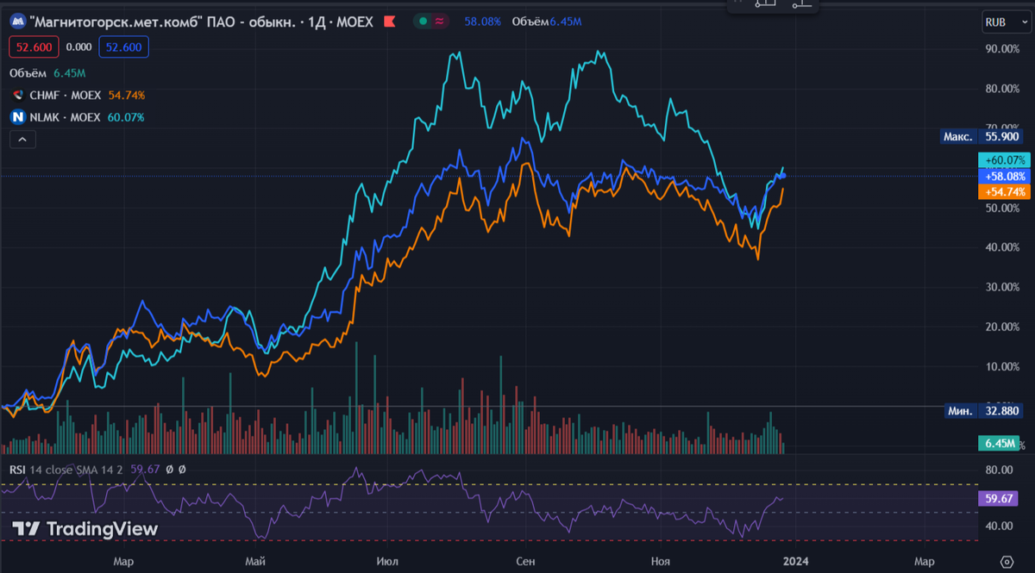Viewport: 1035px width, 573px height.
Task: Click the 2024 label on time axis
Action: [795, 561]
